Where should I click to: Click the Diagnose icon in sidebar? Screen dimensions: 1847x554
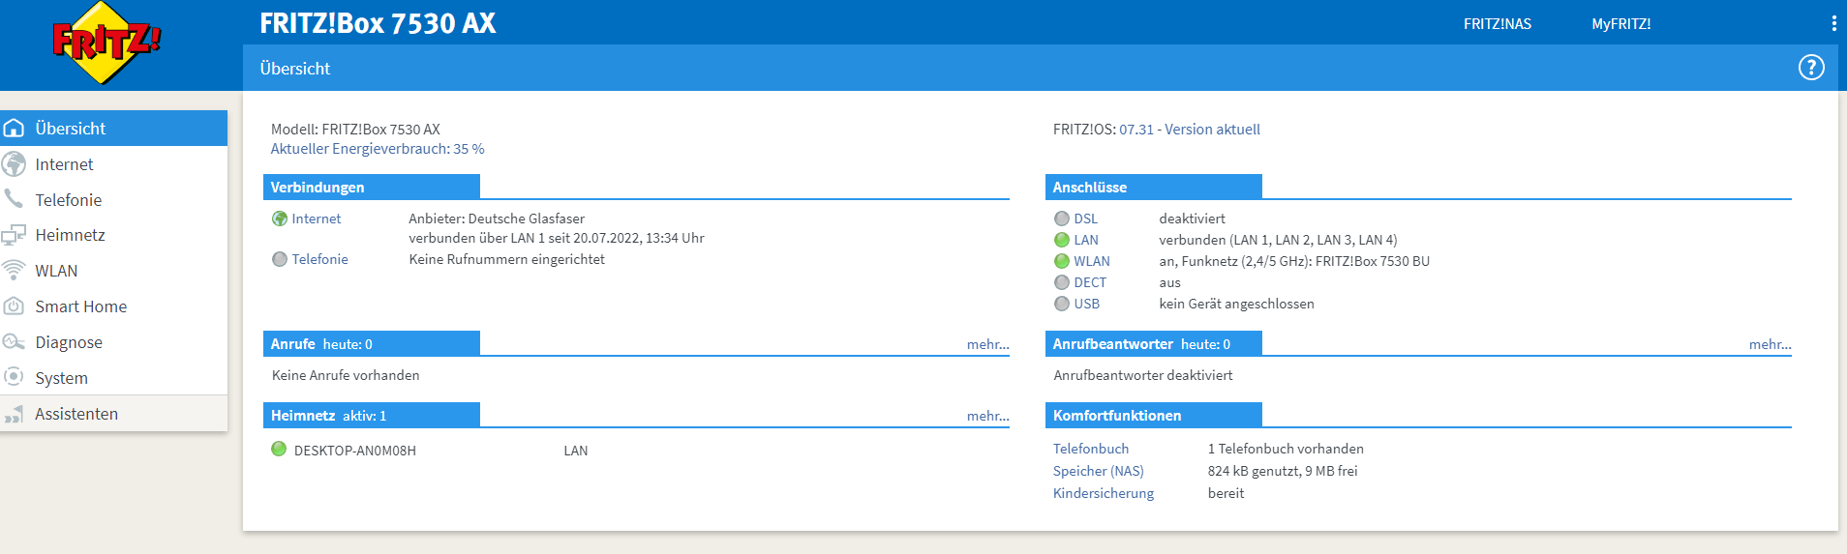point(14,342)
